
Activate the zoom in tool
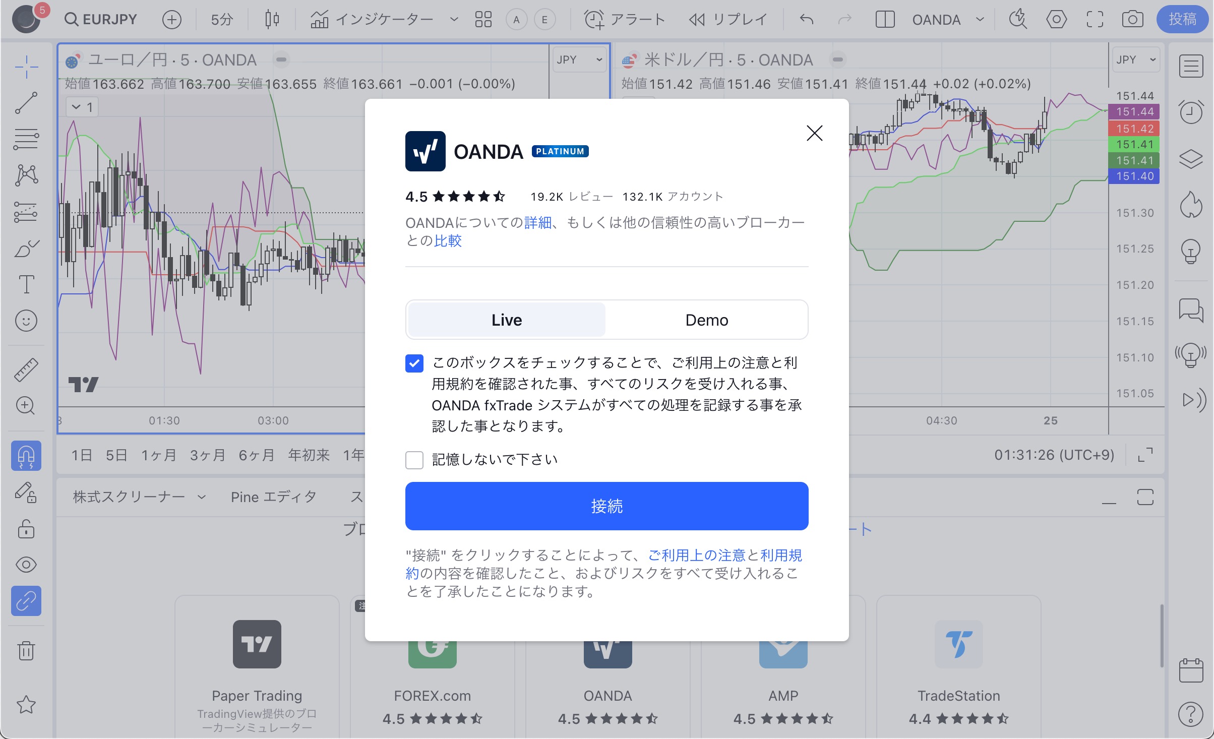(26, 406)
